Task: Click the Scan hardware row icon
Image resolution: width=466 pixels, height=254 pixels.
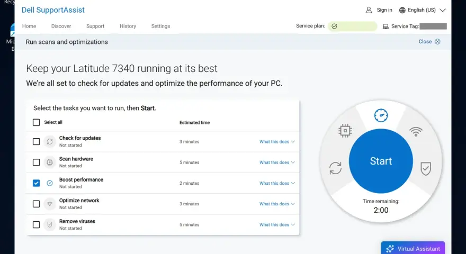Action: point(50,162)
